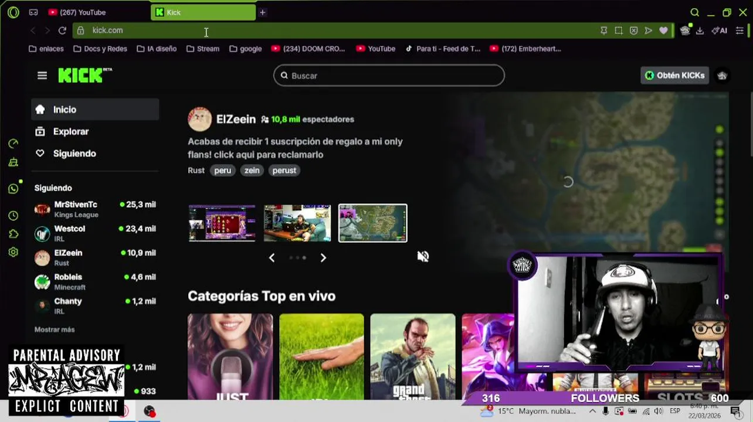
Task: Open the ElZeein featured channel name
Action: pos(236,119)
